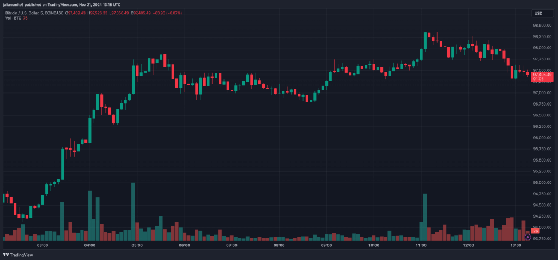Screen dimensions: 558x260
Task: Click the 98,000.00 price axis label
Action: pos(542,48)
